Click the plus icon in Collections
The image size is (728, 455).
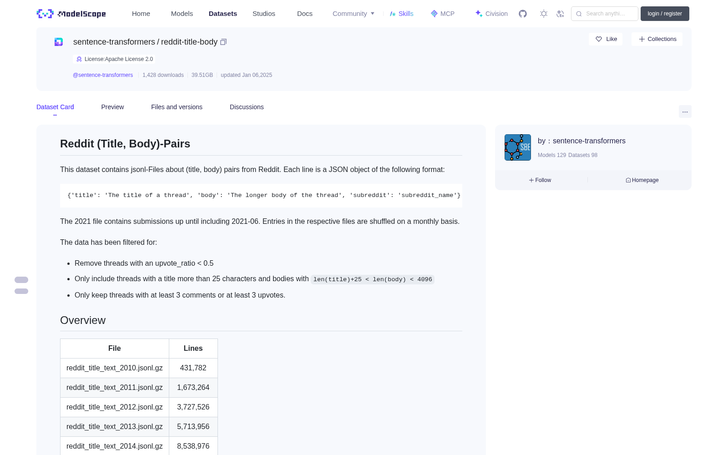click(x=642, y=39)
